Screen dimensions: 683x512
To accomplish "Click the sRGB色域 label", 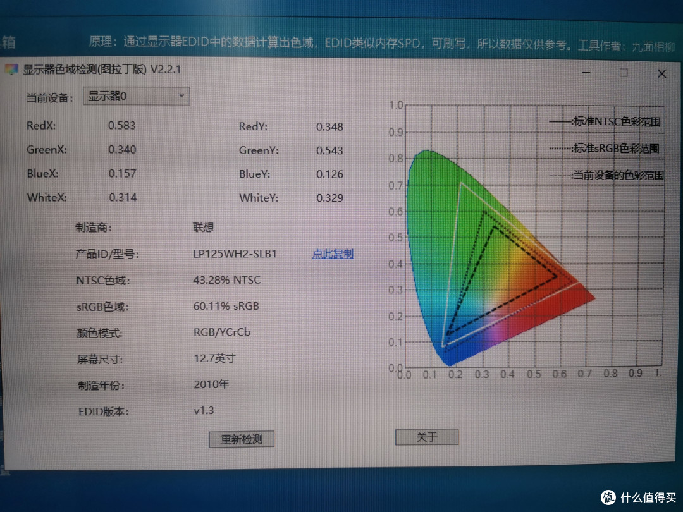I will point(103,307).
